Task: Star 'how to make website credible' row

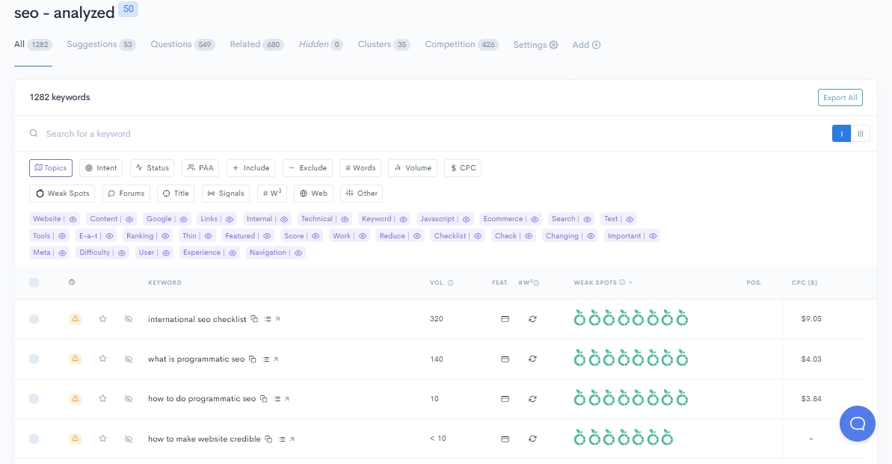Action: pos(103,439)
